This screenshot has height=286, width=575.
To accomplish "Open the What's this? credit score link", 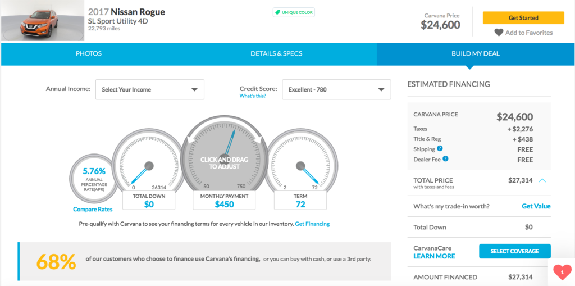I will coord(253,96).
